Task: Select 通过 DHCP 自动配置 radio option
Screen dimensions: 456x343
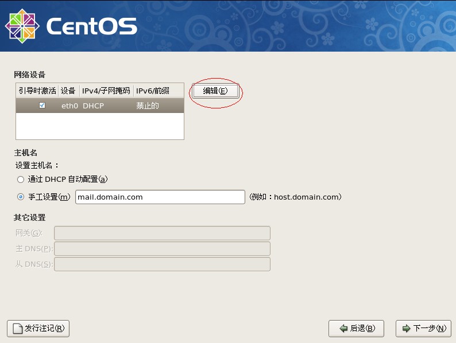Action: point(21,180)
